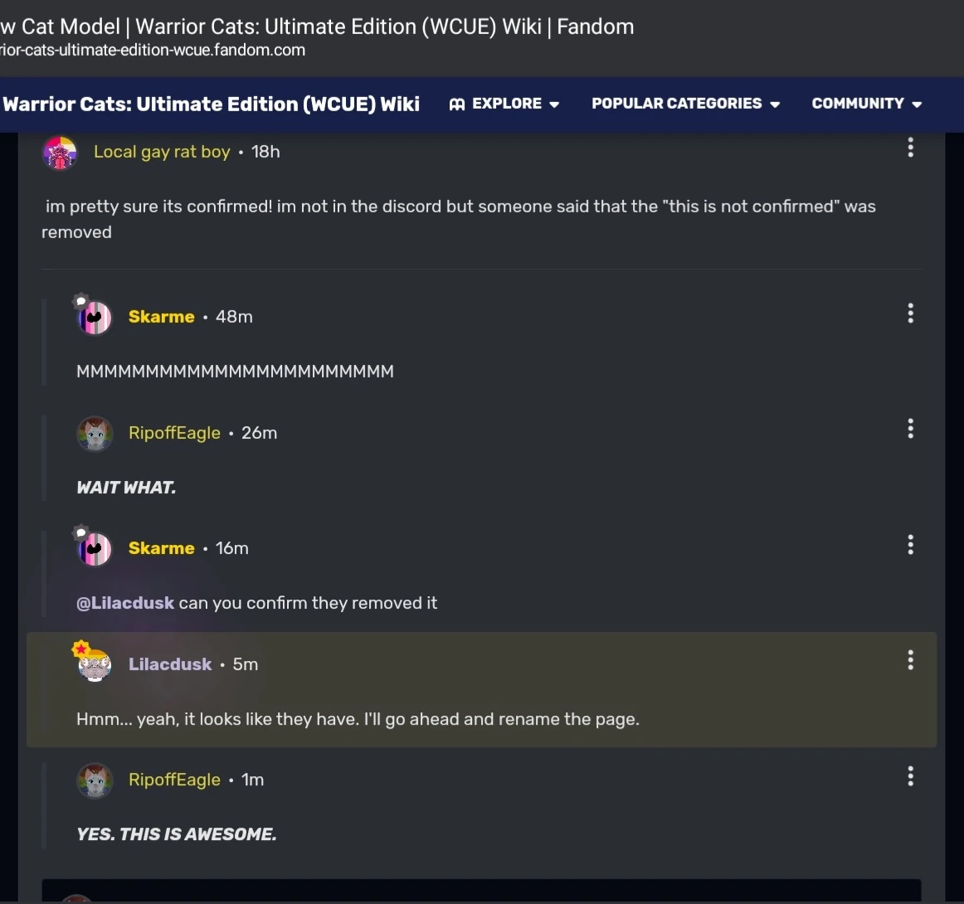Open three-dot menu on Skarme's 48m reply
964x904 pixels.
(910, 313)
